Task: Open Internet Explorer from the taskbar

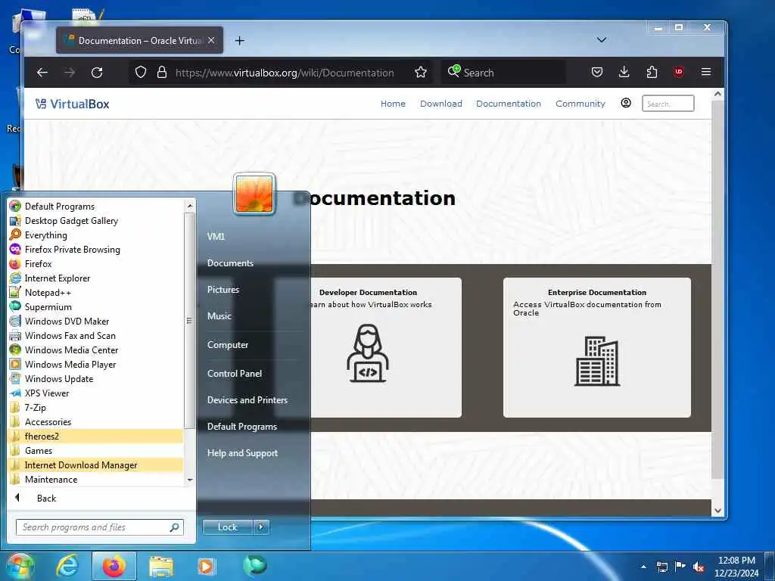Action: coord(67,566)
